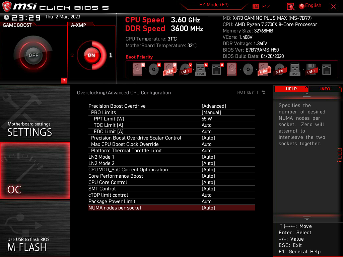The image size is (343, 257).
Task: Click the red triple-arrow side panel icon
Action: coord(339,162)
